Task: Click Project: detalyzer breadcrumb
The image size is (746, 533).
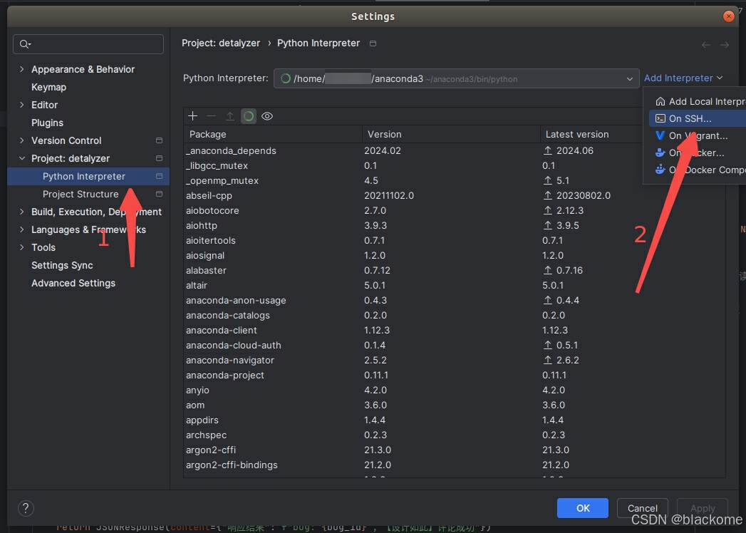Action: (x=221, y=43)
